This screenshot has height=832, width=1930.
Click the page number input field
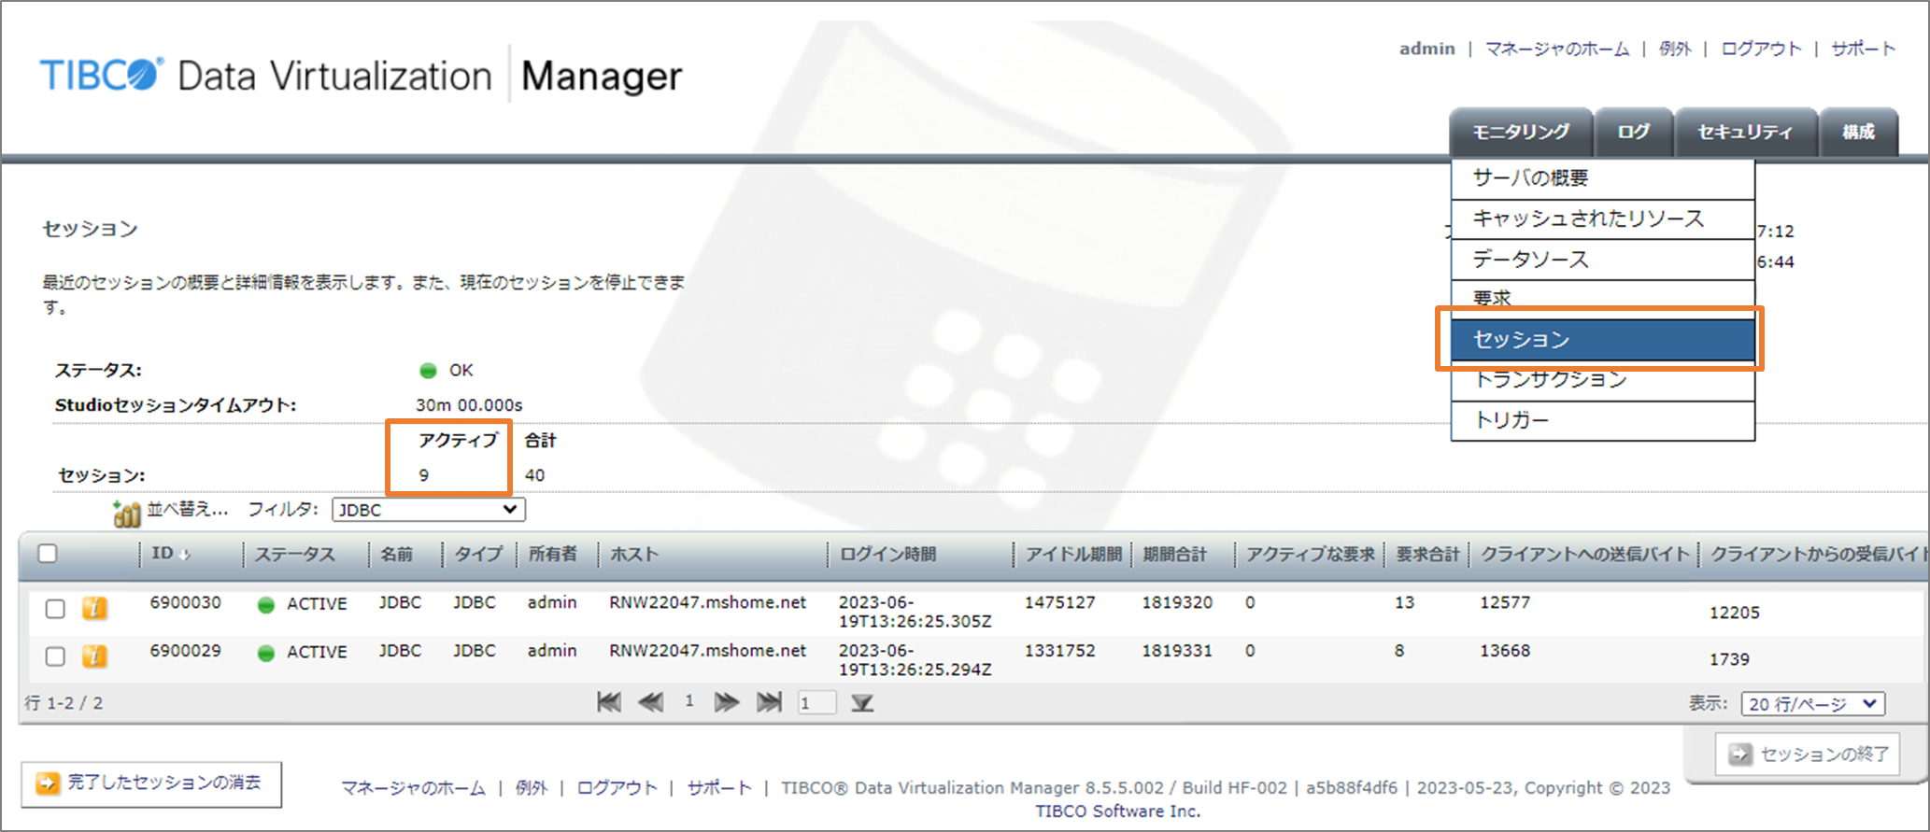816,703
